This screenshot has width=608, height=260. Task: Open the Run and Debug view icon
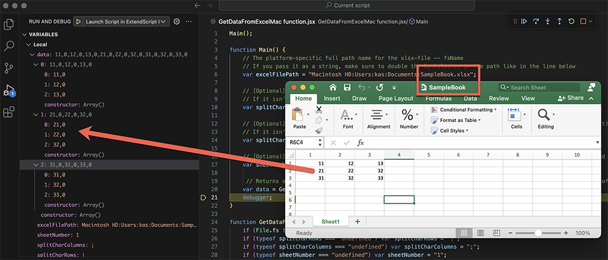pos(9,91)
